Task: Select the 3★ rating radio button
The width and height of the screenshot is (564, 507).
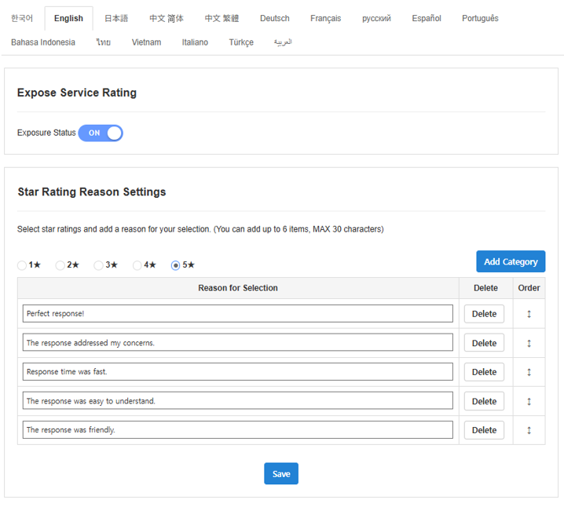Action: coord(98,265)
